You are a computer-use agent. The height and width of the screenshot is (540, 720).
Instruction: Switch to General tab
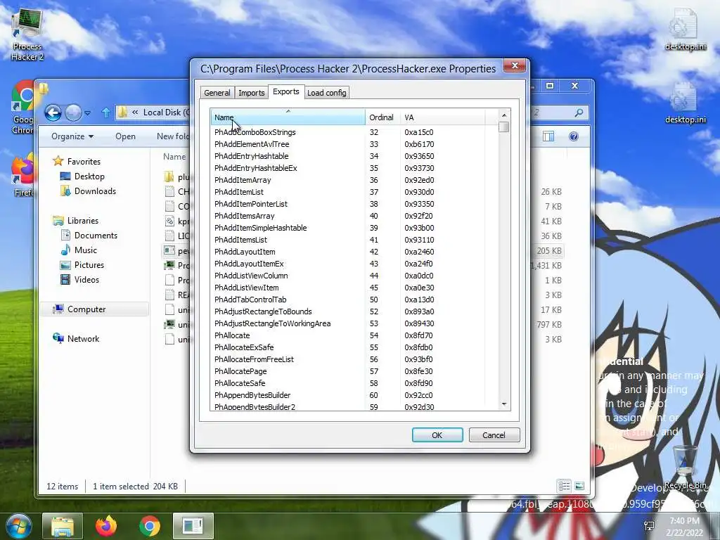[217, 93]
